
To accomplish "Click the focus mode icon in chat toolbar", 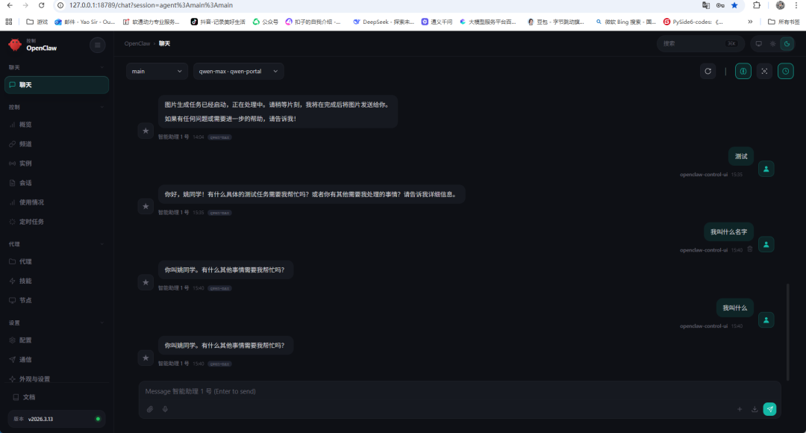I will point(764,71).
